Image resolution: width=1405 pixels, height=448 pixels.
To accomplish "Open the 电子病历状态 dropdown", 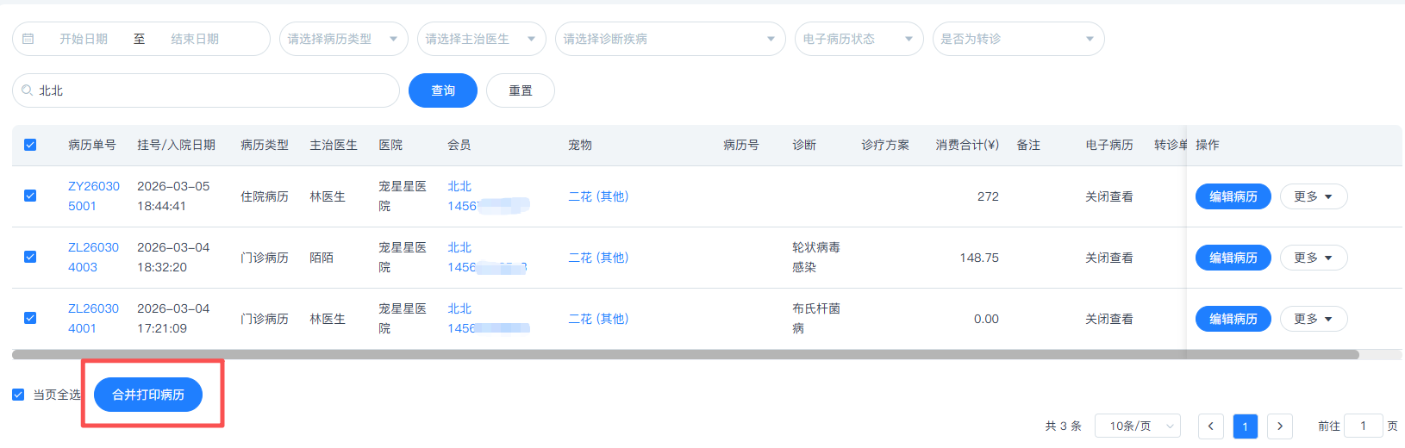I will tap(859, 39).
